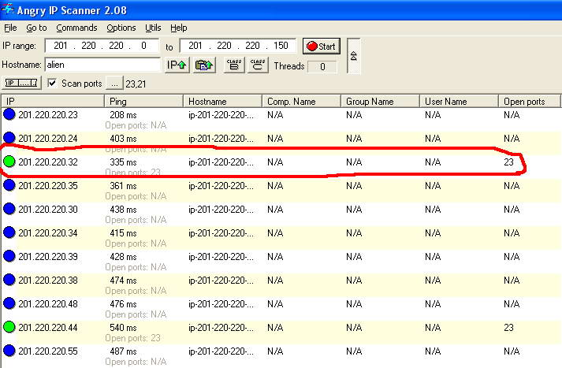Open the File menu
This screenshot has width=562, height=368.
click(x=10, y=28)
